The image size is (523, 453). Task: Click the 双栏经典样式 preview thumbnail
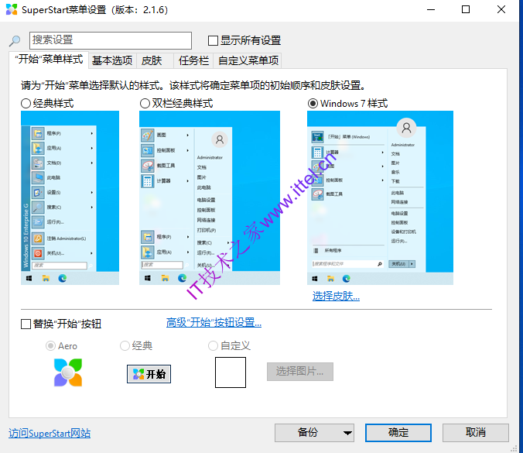pyautogui.click(x=210, y=197)
